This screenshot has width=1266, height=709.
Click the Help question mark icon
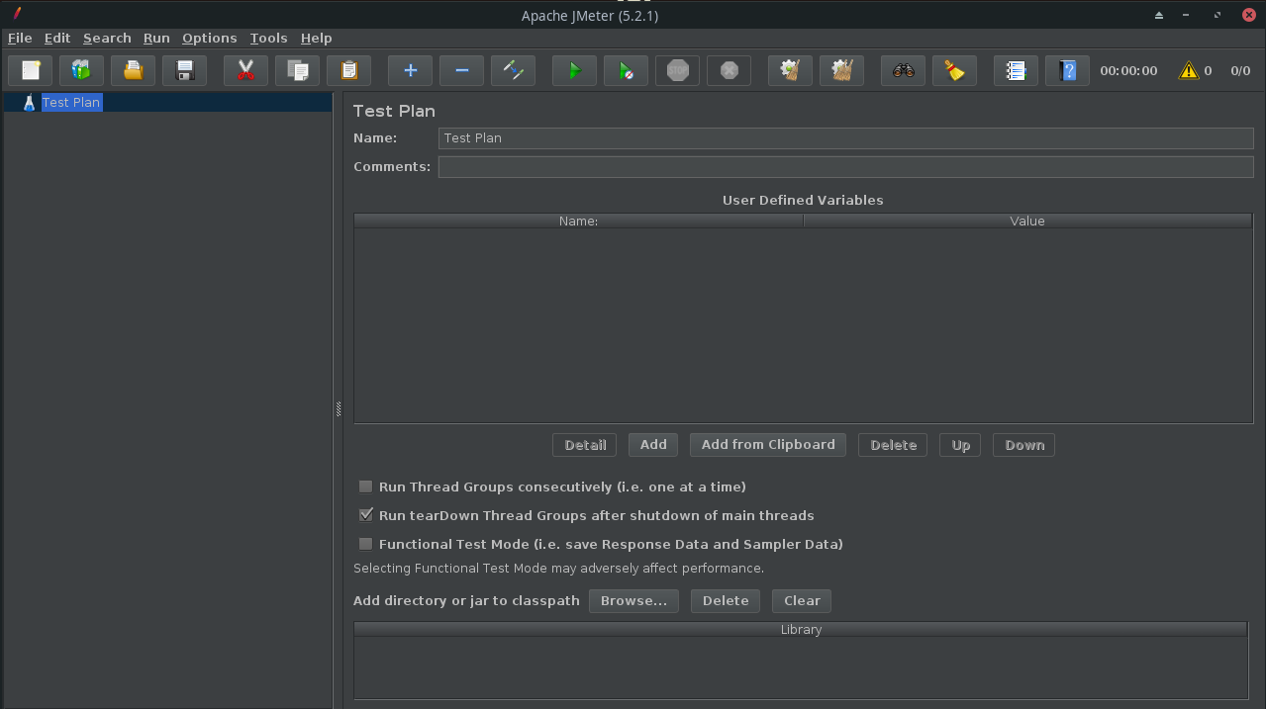click(x=1067, y=71)
